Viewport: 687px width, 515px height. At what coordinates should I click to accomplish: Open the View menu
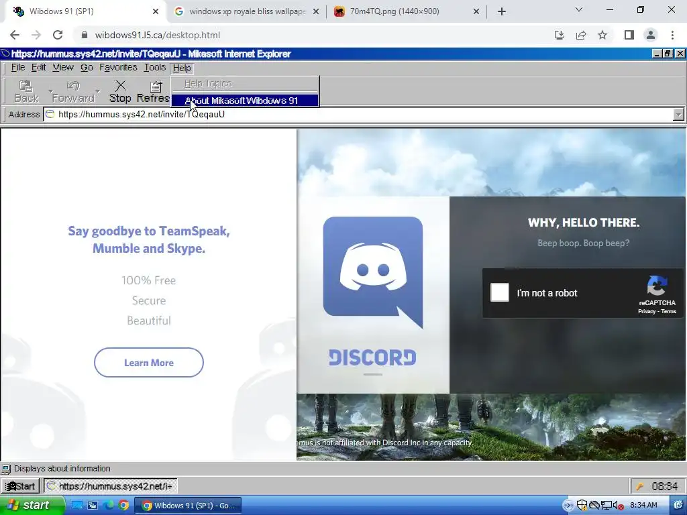(63, 68)
